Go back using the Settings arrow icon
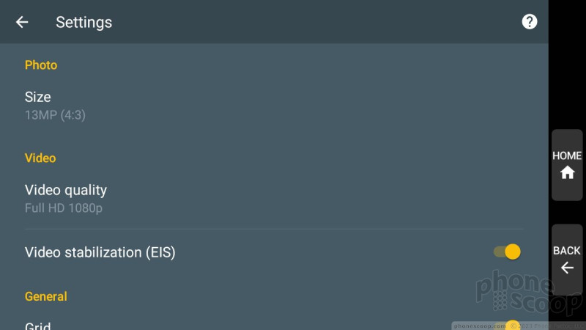 click(x=22, y=22)
